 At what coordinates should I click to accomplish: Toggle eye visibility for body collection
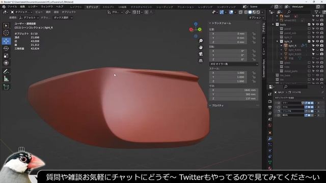[317, 24]
